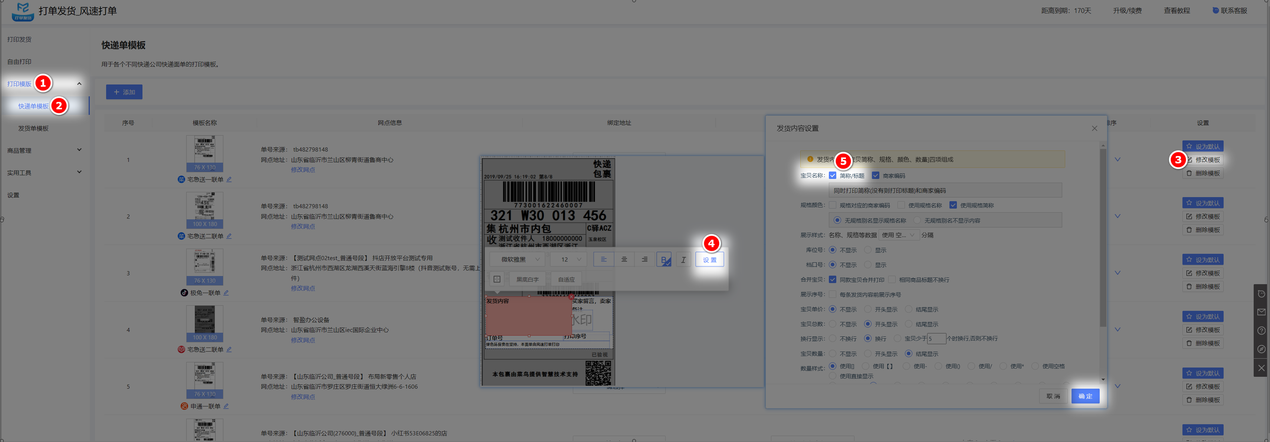Align text left in the editor toolbar
The width and height of the screenshot is (1270, 442).
click(x=603, y=259)
